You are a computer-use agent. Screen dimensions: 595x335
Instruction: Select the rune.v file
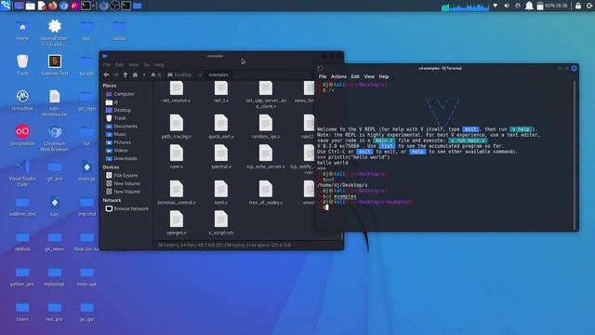click(x=177, y=157)
